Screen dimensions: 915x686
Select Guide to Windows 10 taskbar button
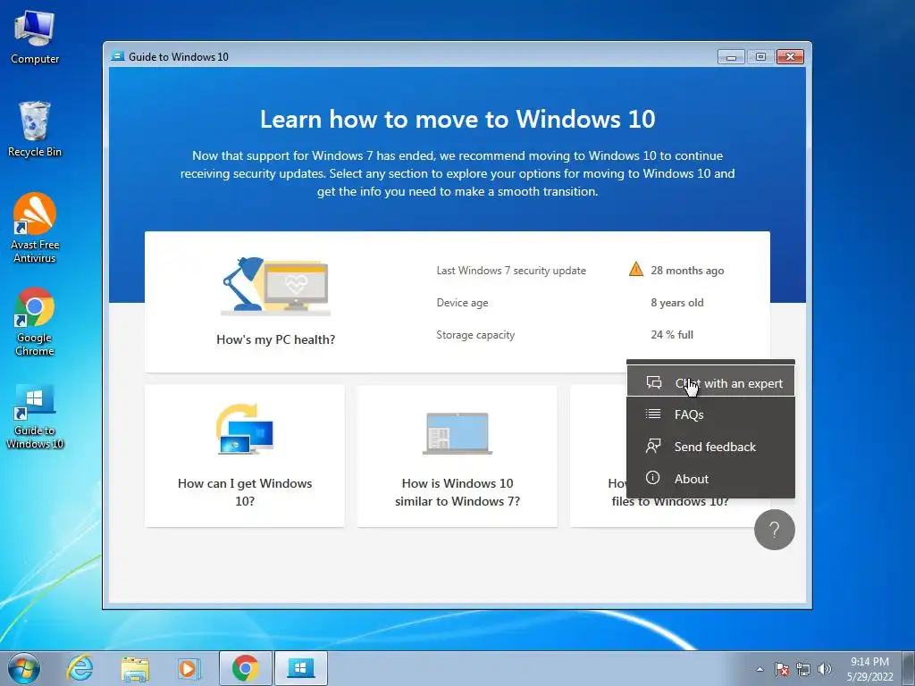click(300, 668)
